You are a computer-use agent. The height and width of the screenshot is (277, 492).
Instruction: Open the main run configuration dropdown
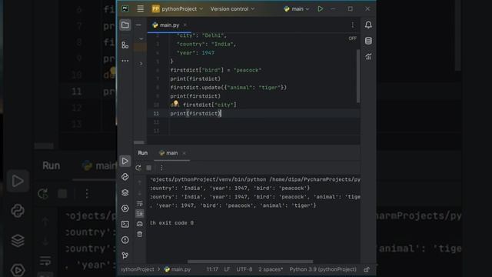coord(296,8)
